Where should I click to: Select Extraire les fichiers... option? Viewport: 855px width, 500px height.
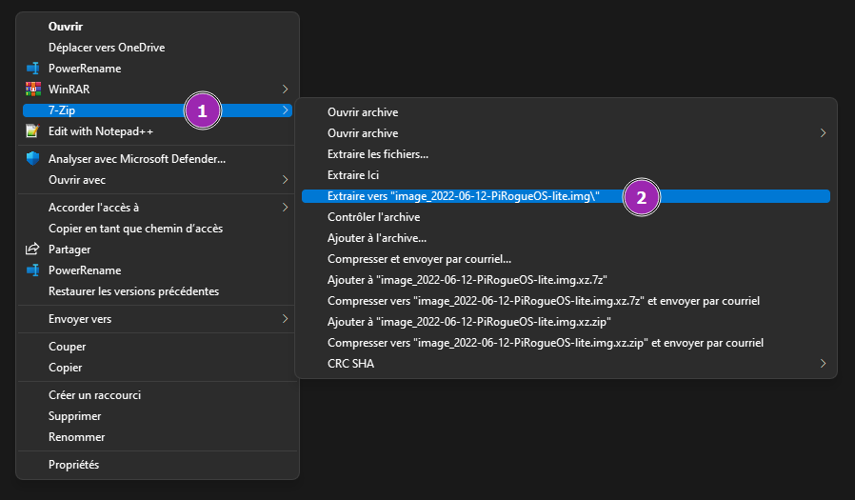[x=378, y=154]
